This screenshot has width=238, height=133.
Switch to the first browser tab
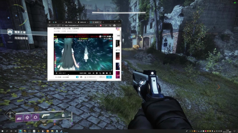tap(58, 22)
